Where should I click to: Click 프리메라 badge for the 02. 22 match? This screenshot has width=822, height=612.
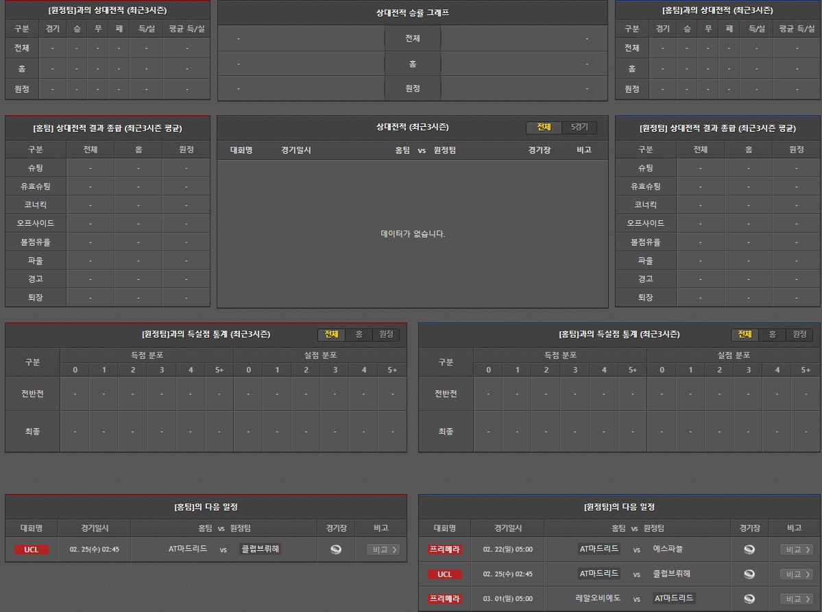445,550
